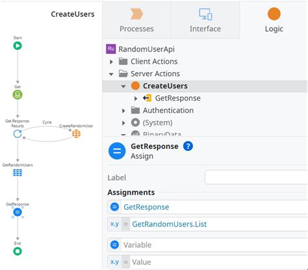The image size is (308, 270).
Task: Select the GetRandomUsers aggregate node
Action: click(x=18, y=172)
